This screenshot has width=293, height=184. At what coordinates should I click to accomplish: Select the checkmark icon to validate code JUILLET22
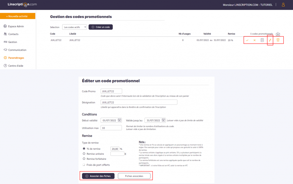pyautogui.click(x=247, y=40)
